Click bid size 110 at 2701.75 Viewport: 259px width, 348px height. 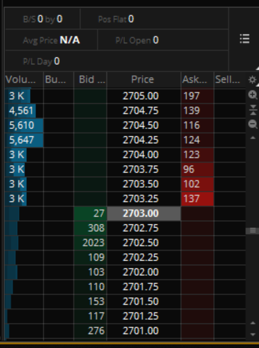point(90,287)
